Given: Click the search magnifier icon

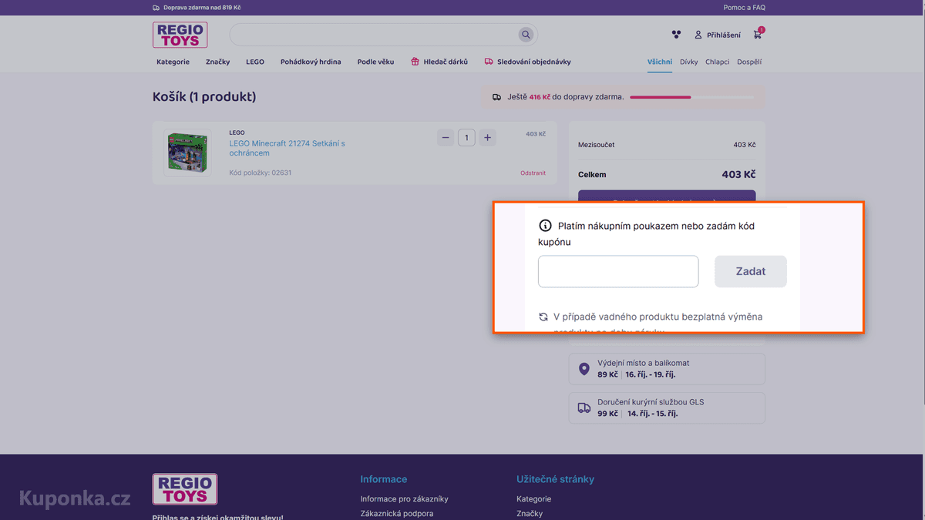Looking at the screenshot, I should click(x=526, y=35).
